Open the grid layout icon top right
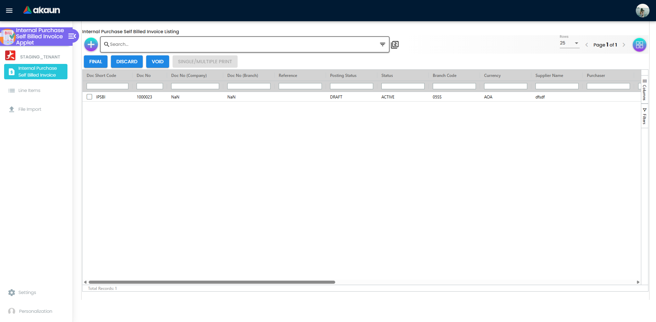656x322 pixels. coord(639,44)
